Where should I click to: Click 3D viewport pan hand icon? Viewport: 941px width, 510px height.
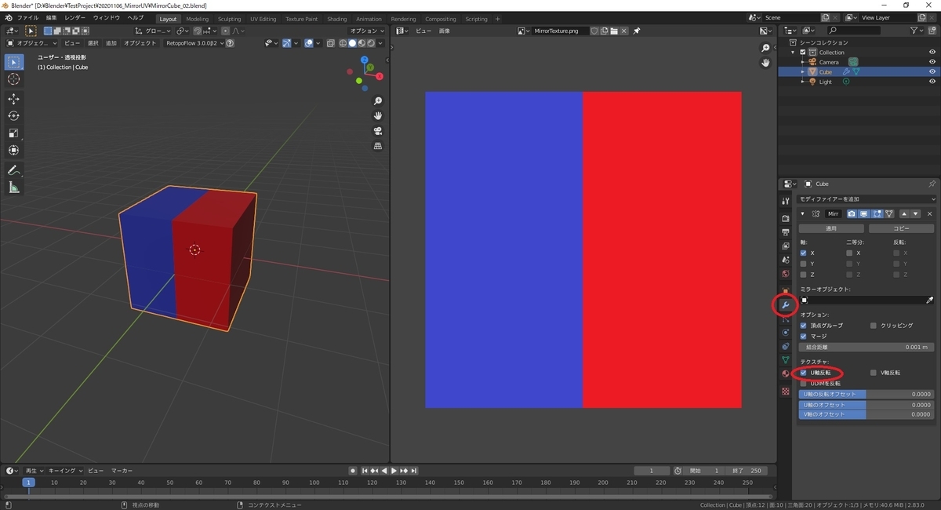pos(378,116)
